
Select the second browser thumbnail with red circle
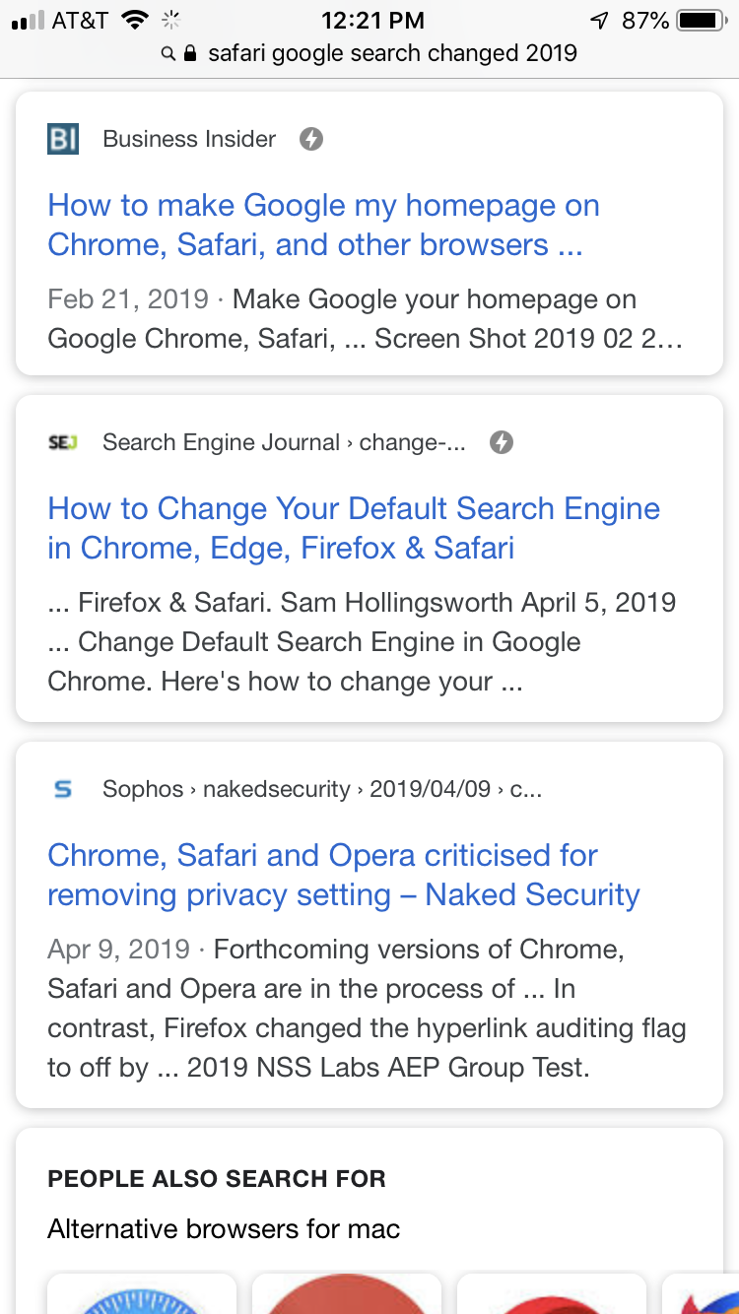click(347, 1294)
